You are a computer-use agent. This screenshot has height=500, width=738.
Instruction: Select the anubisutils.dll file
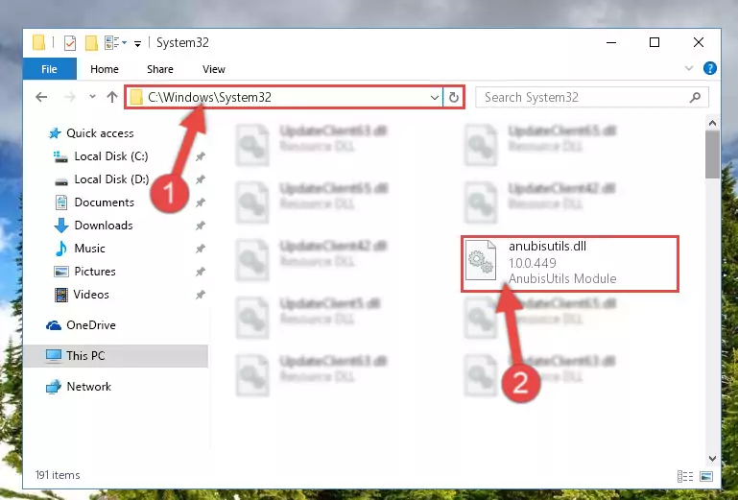pyautogui.click(x=569, y=263)
